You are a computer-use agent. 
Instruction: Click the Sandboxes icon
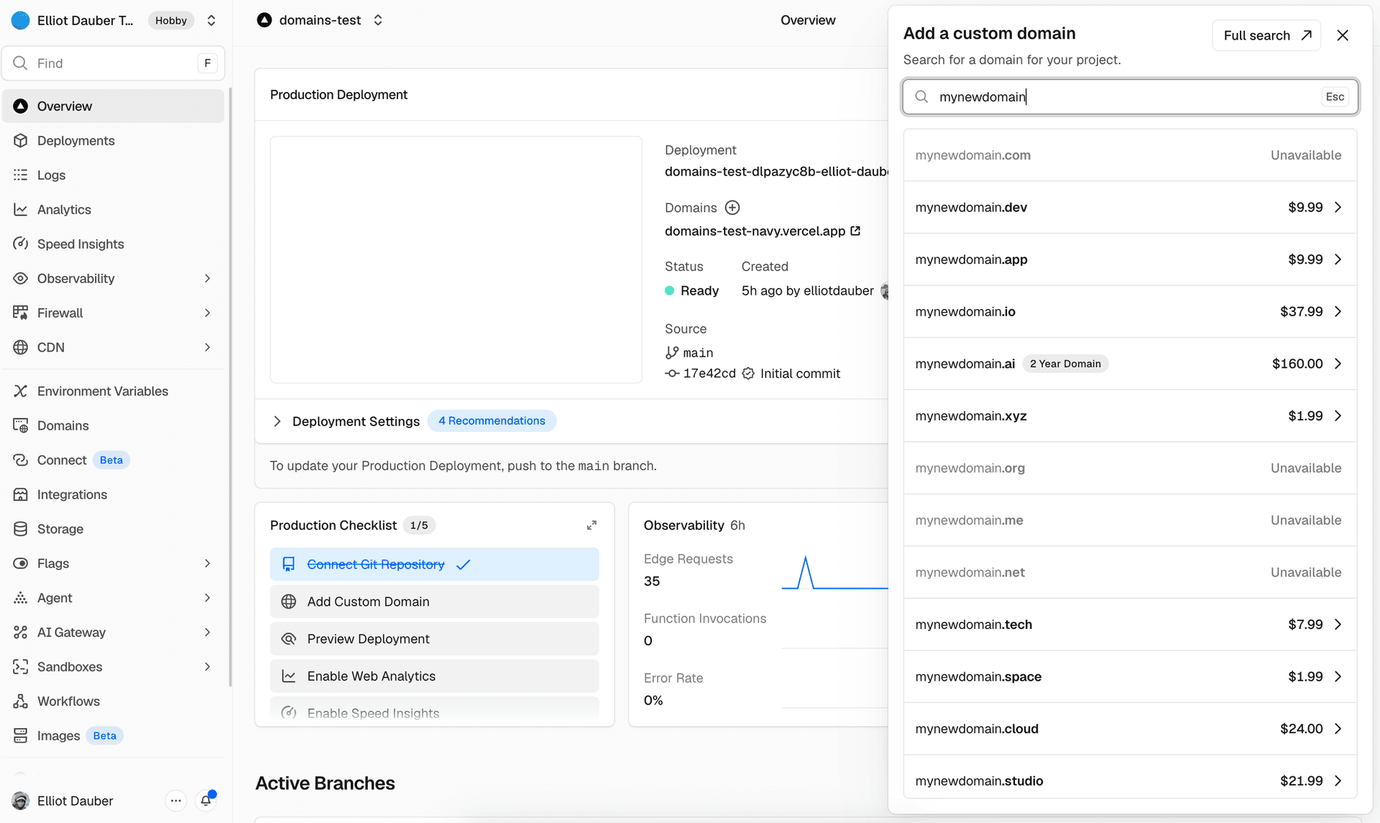coord(21,668)
